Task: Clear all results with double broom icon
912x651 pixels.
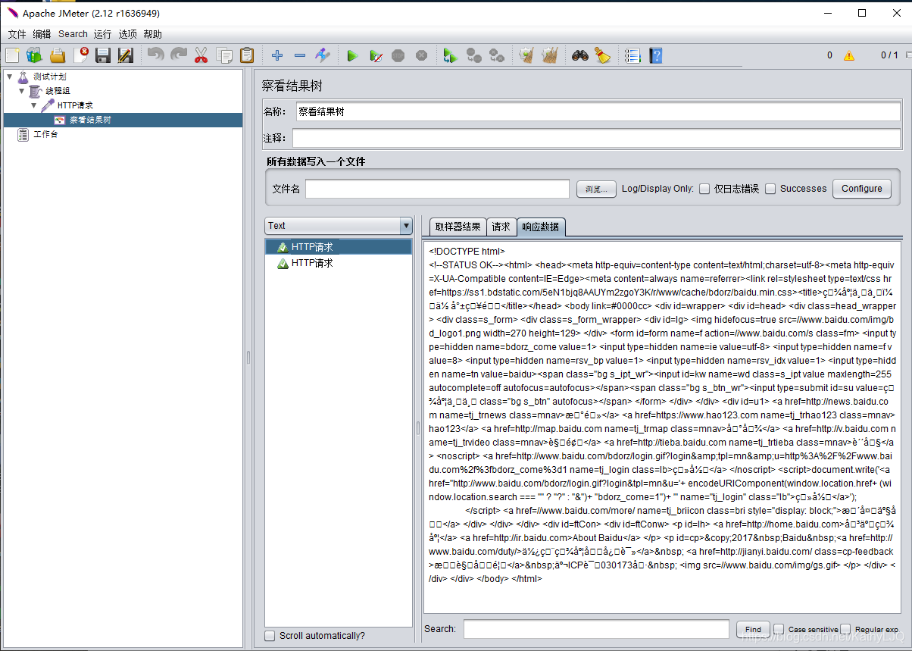Action: pos(550,55)
